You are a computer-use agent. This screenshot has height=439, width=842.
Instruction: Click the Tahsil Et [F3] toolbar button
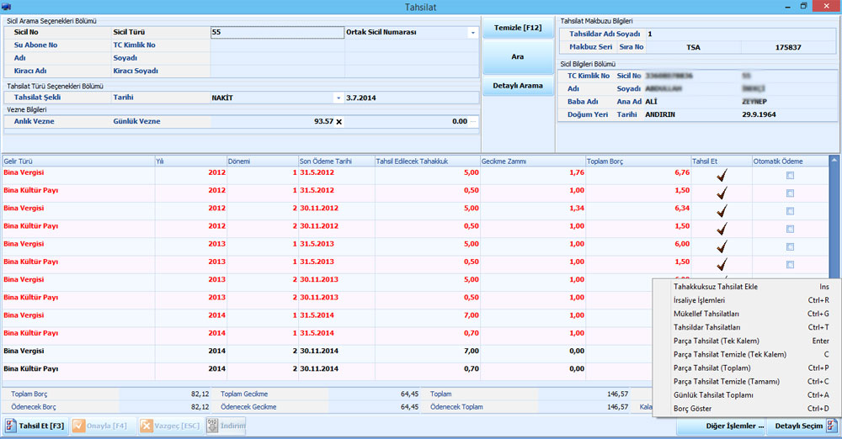pyautogui.click(x=35, y=426)
